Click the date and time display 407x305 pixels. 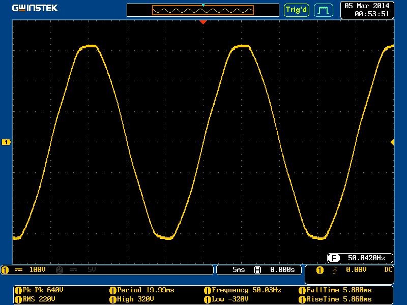point(367,10)
